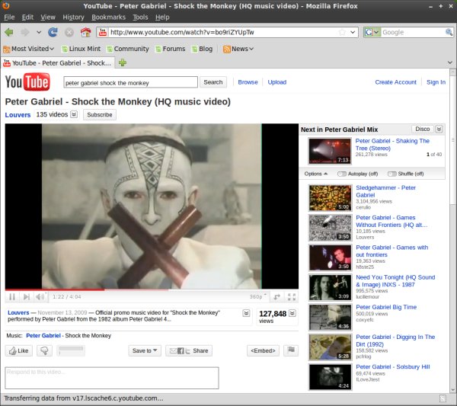
Task: Open the 360p video quality menu
Action: 258,296
